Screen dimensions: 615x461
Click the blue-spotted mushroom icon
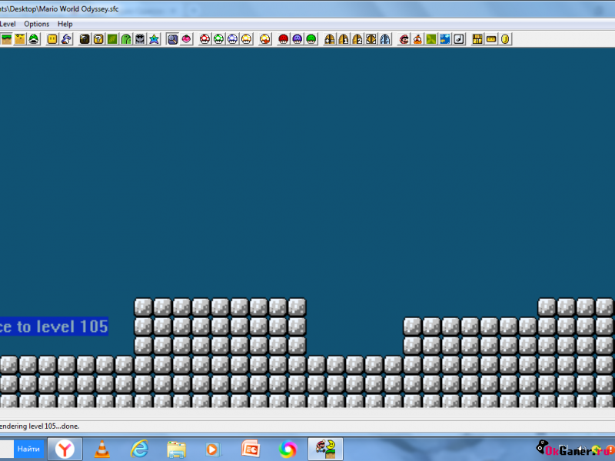coord(233,39)
